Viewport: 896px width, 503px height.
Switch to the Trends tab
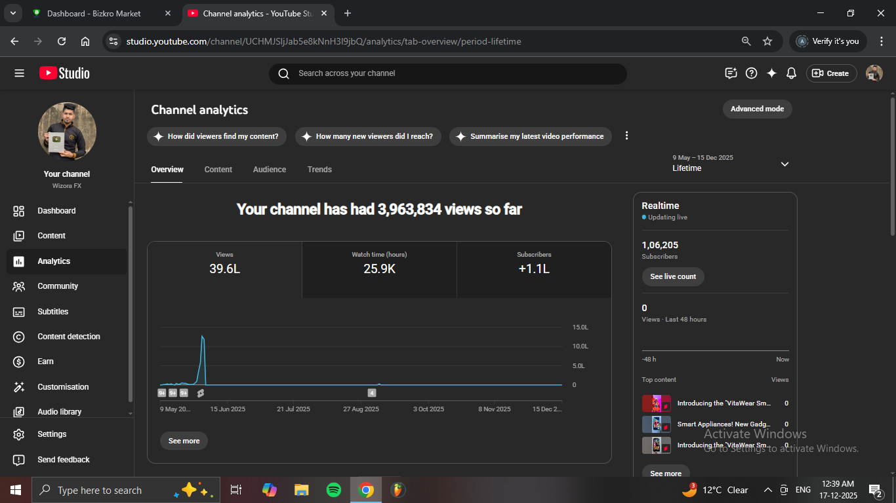click(x=319, y=170)
